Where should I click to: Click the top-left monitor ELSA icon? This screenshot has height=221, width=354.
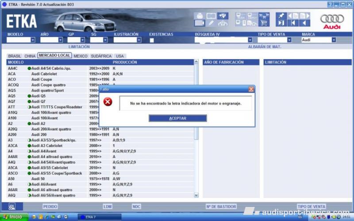(240, 16)
